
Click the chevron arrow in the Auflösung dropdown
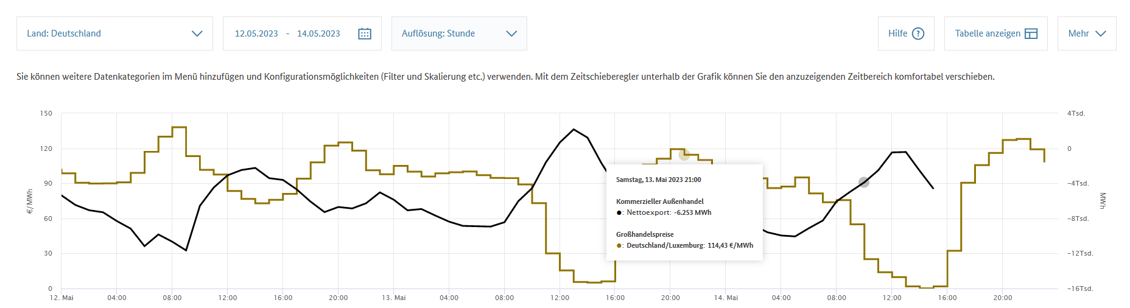click(511, 33)
